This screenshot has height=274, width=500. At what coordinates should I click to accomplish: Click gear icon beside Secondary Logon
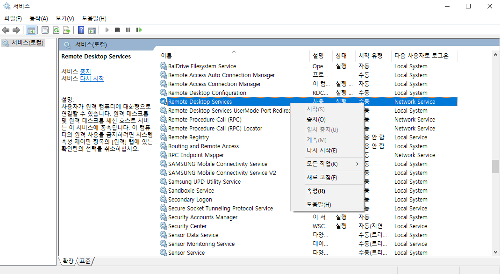163,199
